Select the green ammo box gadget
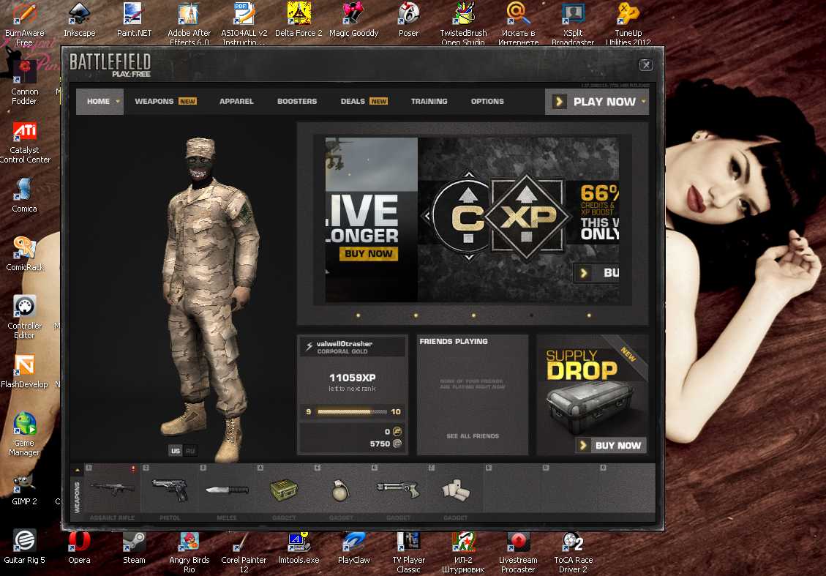 point(284,489)
